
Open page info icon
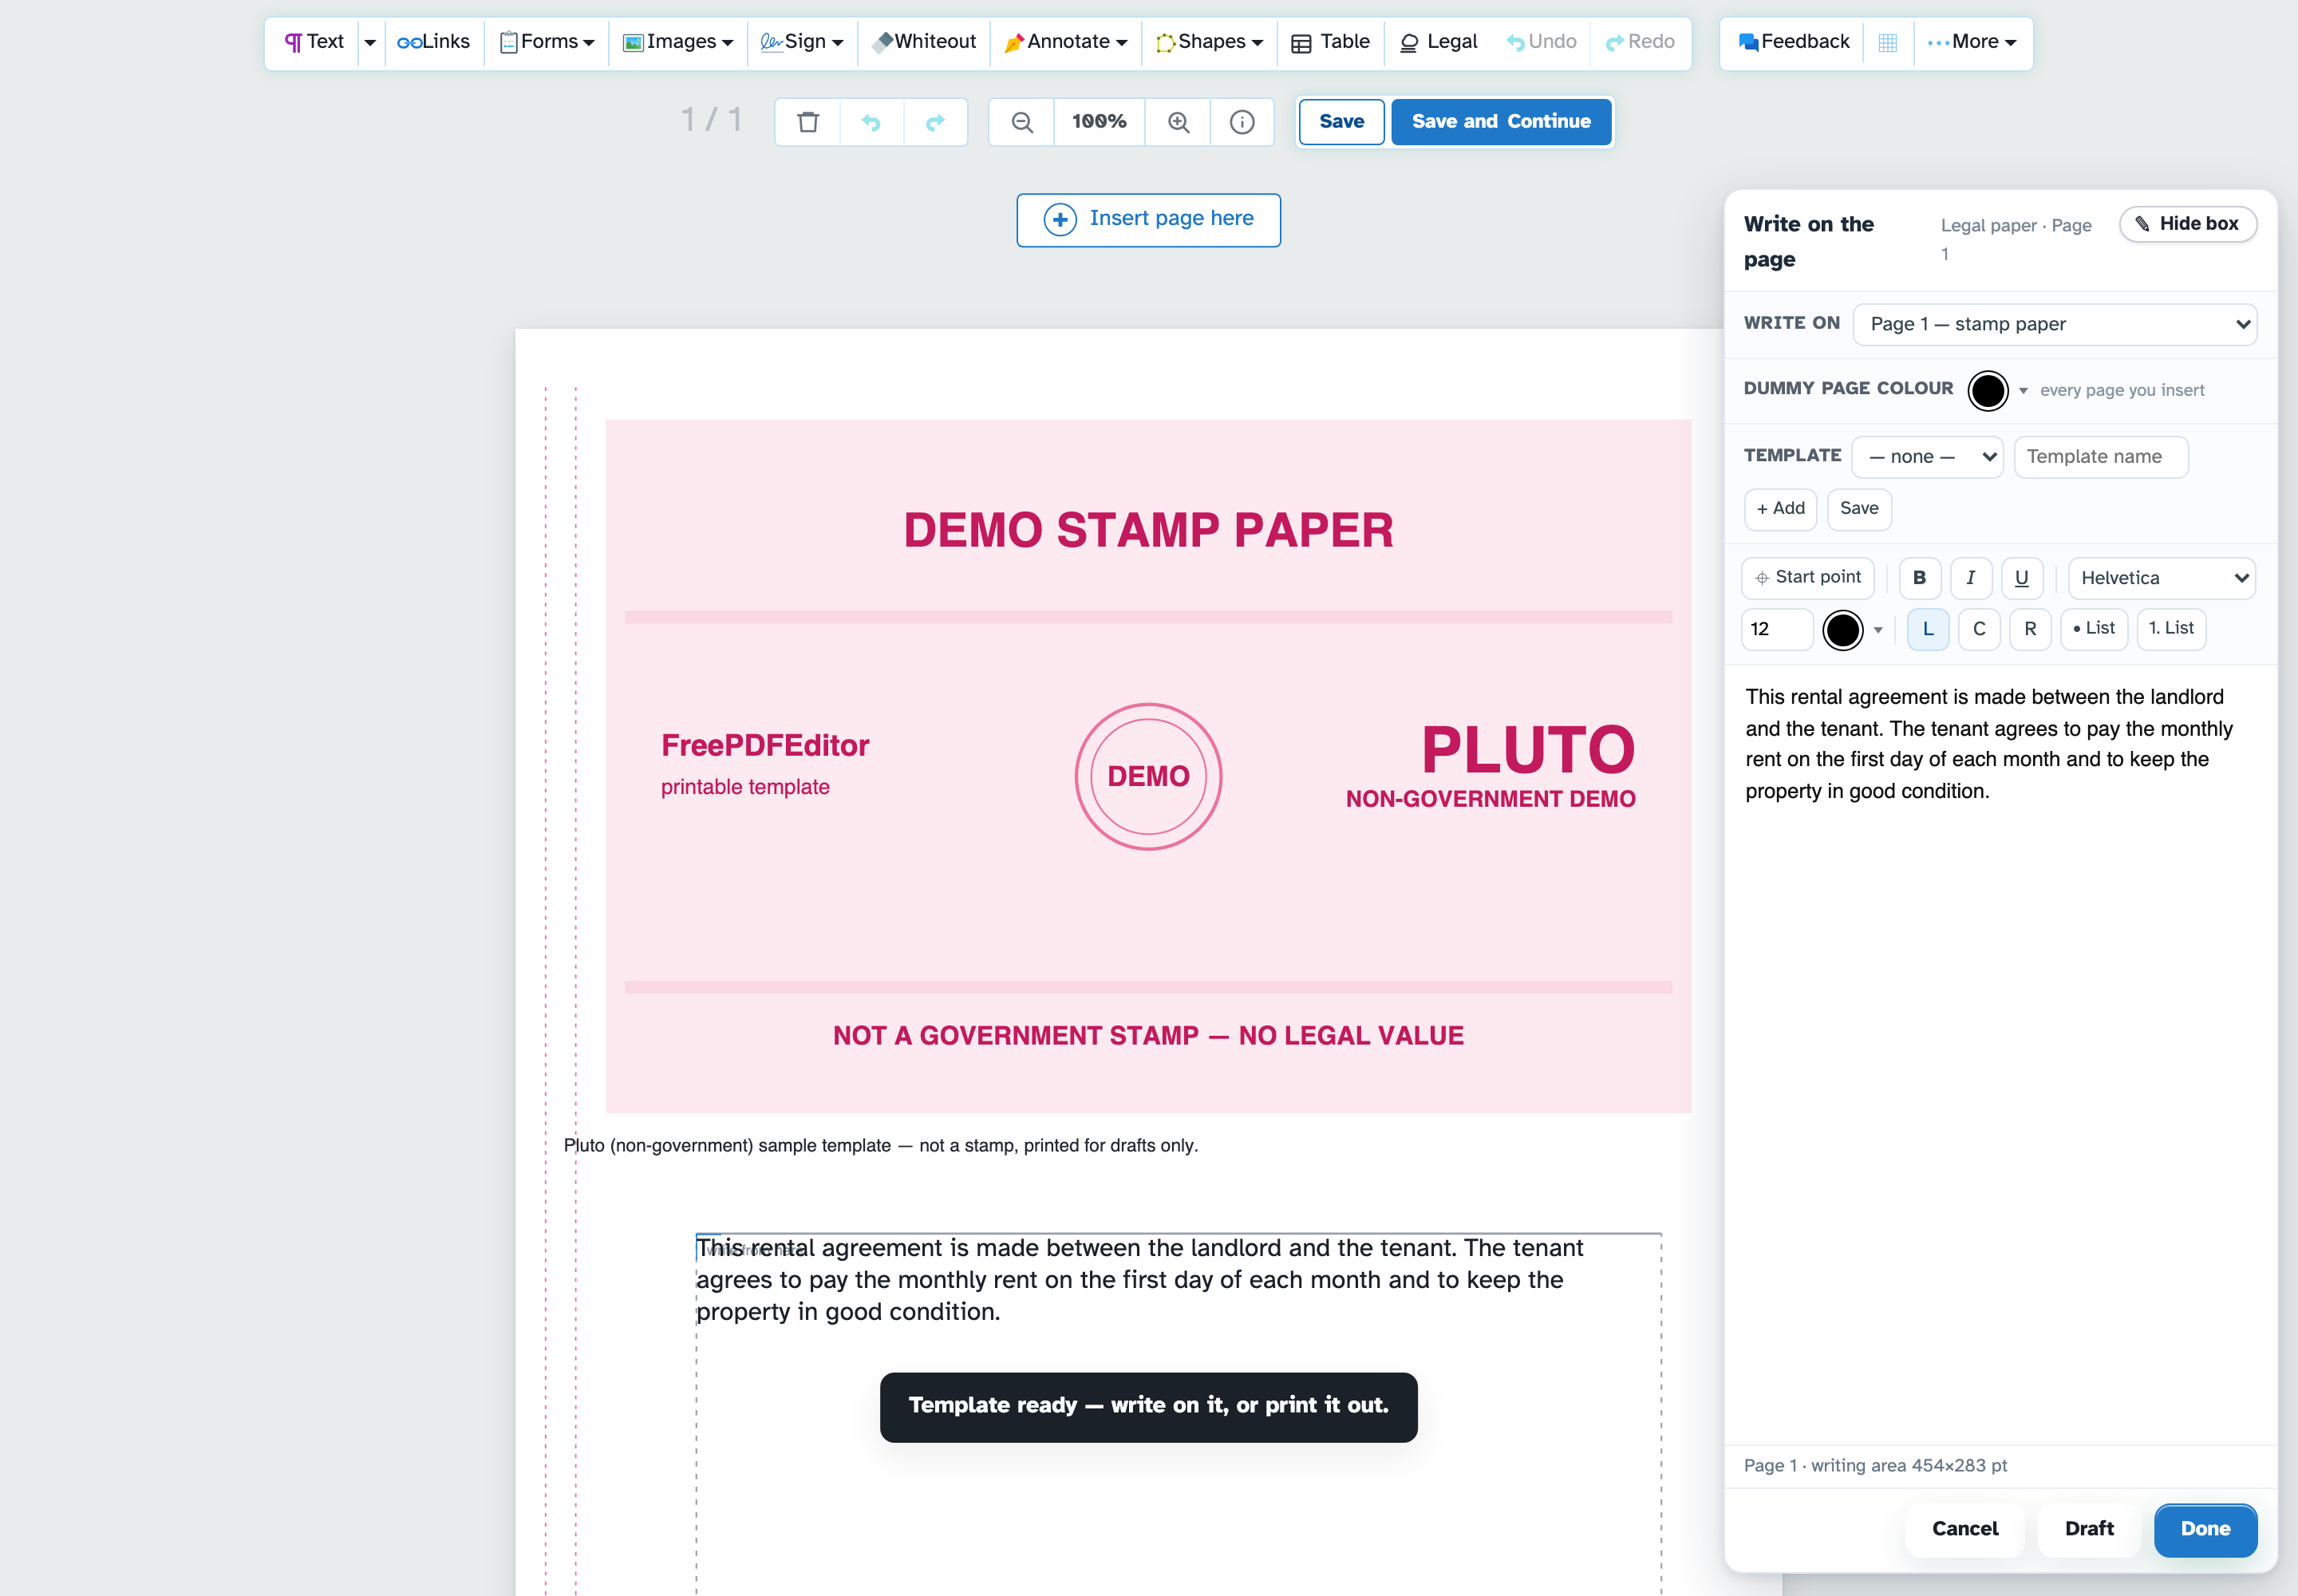pos(1242,122)
